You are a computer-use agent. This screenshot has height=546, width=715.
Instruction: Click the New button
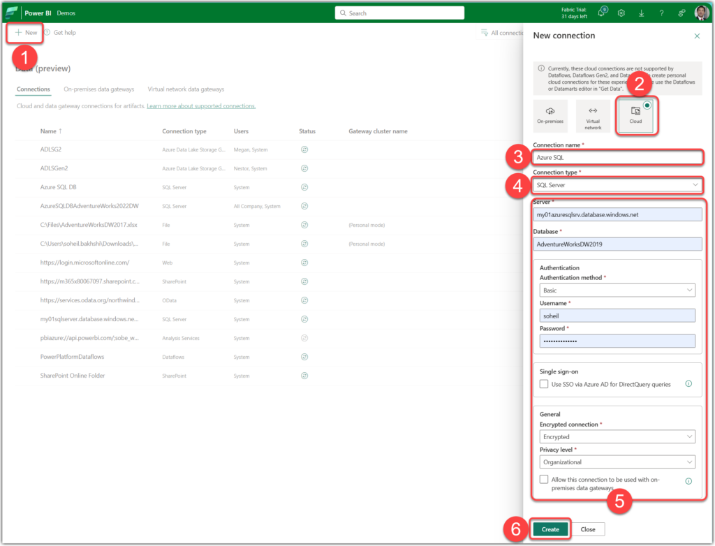26,33
